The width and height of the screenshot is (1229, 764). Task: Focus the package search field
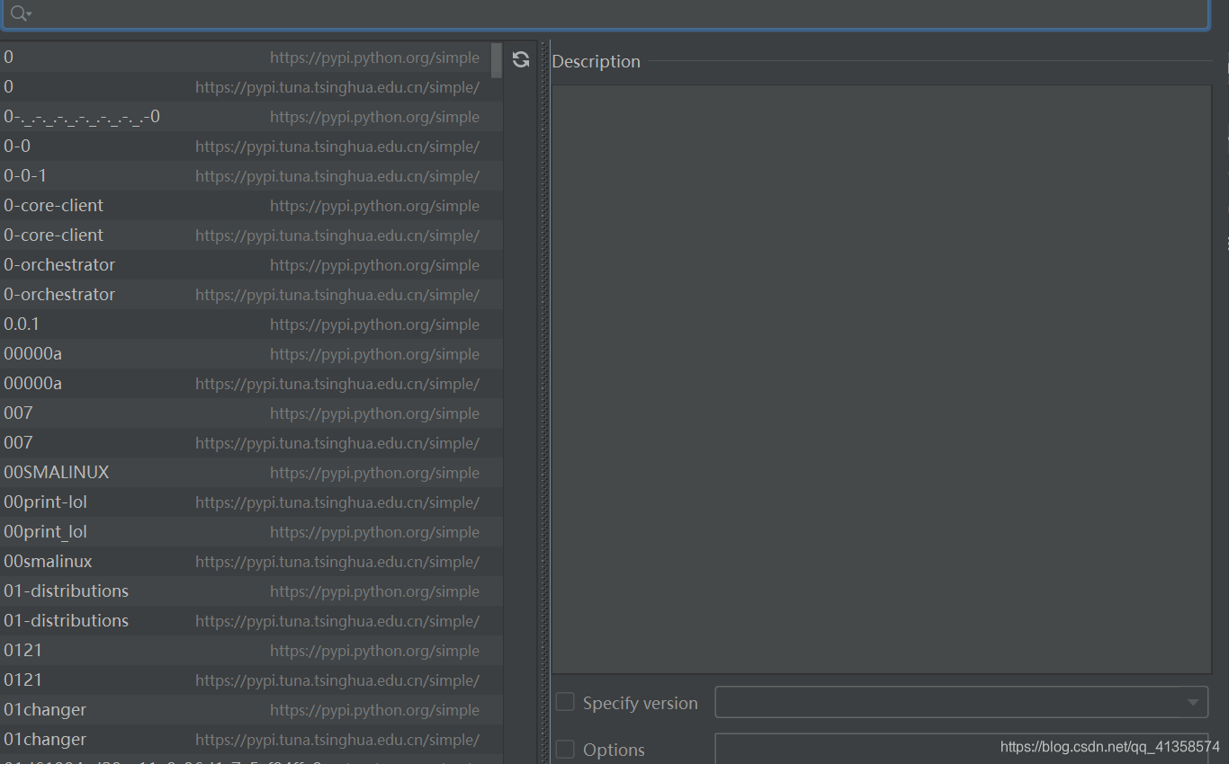coord(605,13)
